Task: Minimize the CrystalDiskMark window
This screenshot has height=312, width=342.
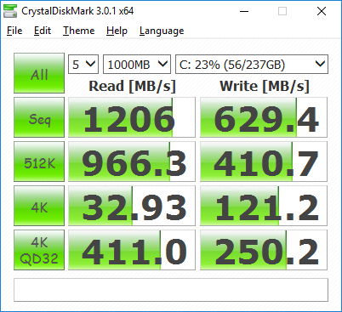Action: click(x=244, y=11)
